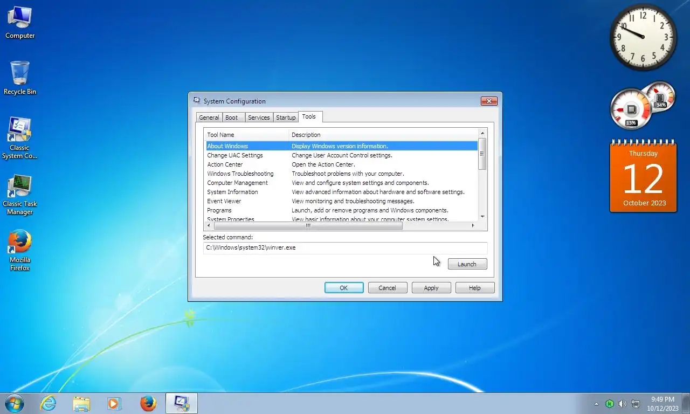Click the tools list scroll down arrow
This screenshot has width=690, height=414.
(x=482, y=217)
